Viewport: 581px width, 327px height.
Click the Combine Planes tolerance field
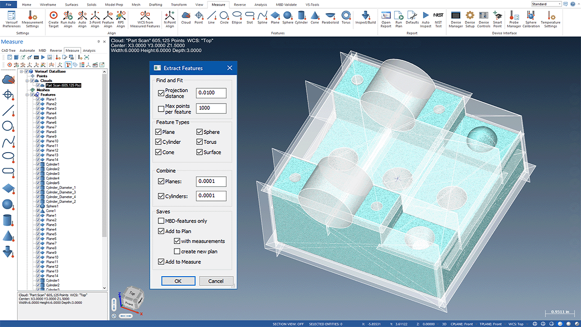click(x=211, y=181)
